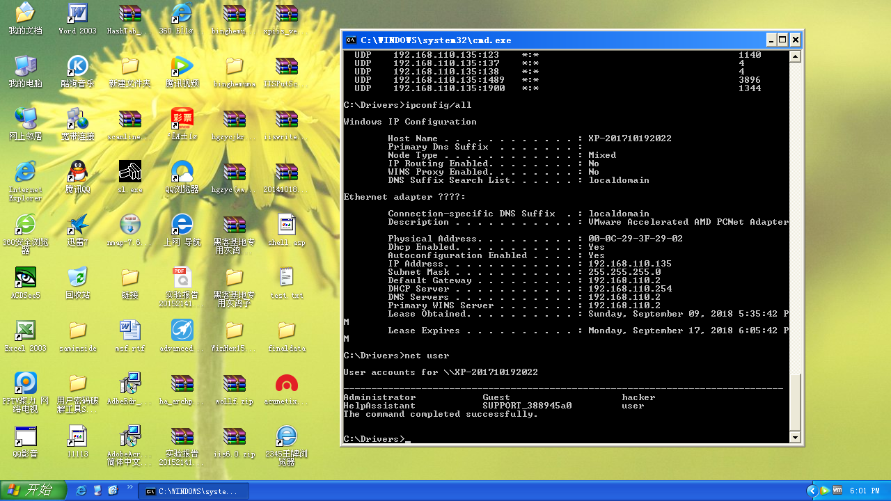891x501 pixels.
Task: Click the VM tray icon
Action: click(x=837, y=491)
